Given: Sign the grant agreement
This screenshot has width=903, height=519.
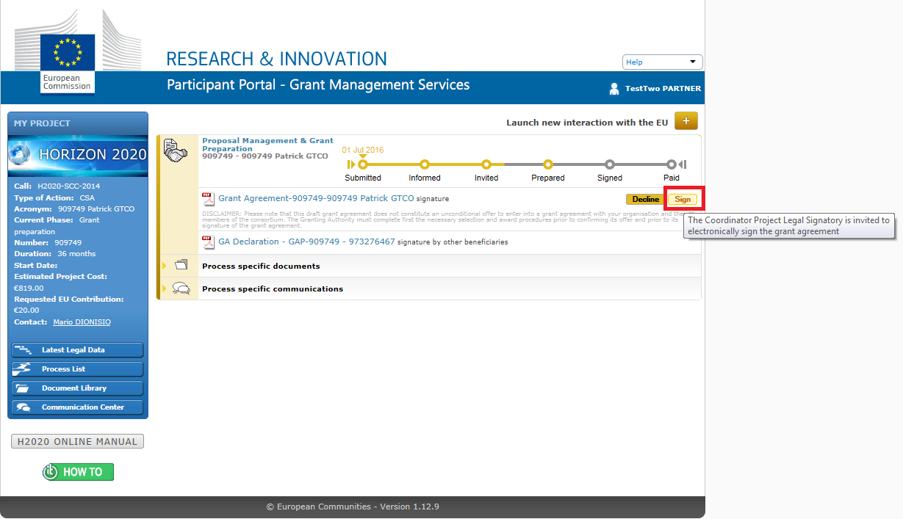Looking at the screenshot, I should (683, 199).
